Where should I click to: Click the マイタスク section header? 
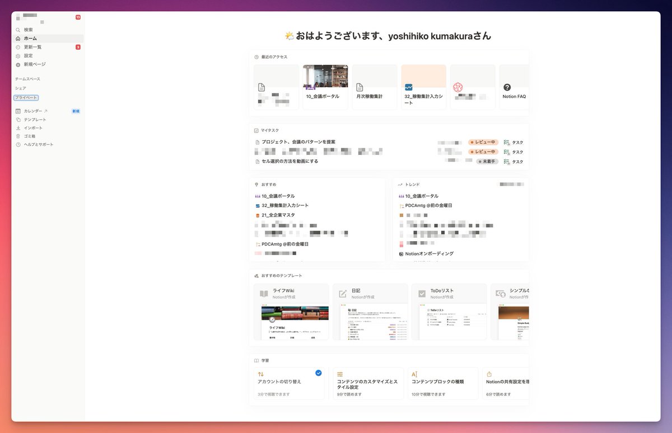coord(270,130)
